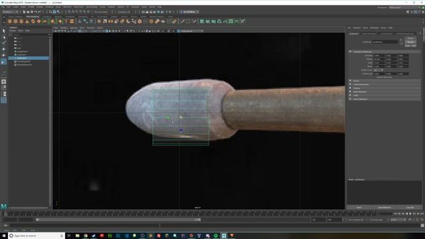Image resolution: width=425 pixels, height=239 pixels.
Task: Choose the Select tool in the toolbox
Action: tap(4, 31)
